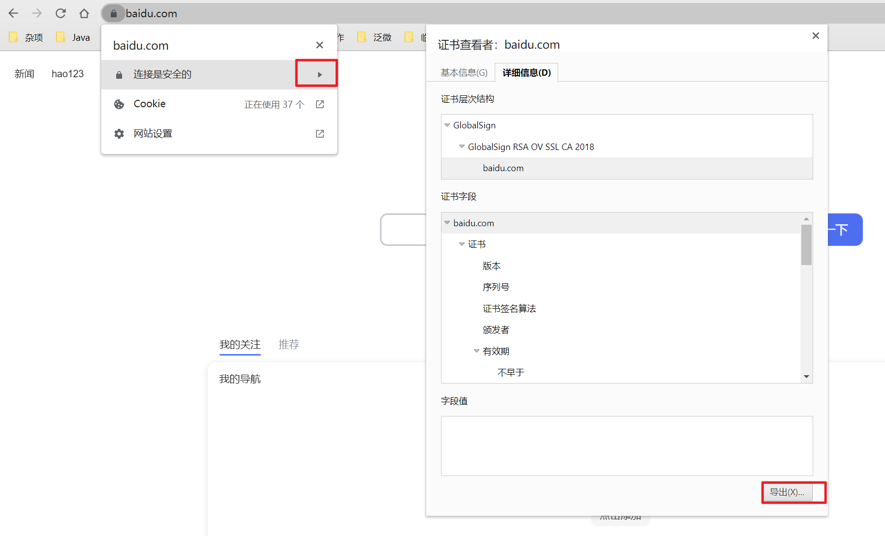Open the 杂项 bookmark folder
This screenshot has height=536, width=885.
[27, 37]
